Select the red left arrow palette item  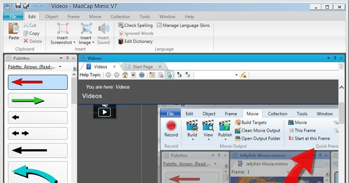(x=38, y=82)
